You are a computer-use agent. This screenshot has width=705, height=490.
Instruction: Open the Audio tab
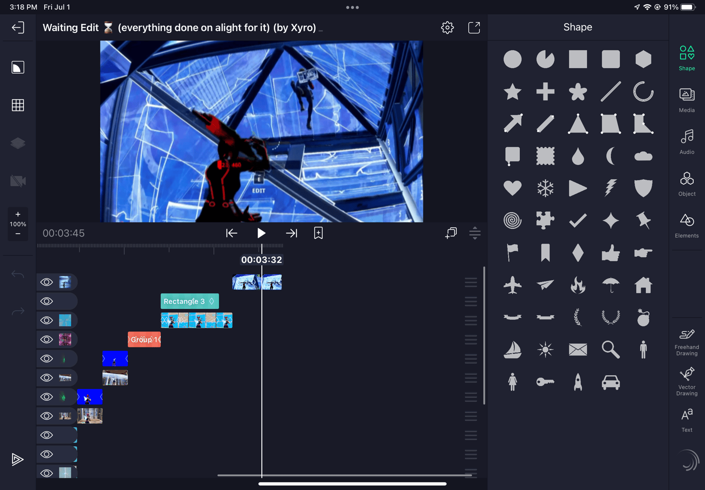687,142
